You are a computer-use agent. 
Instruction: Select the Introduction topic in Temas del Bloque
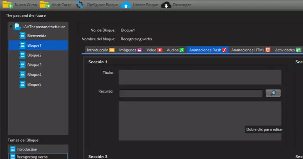[27, 149]
